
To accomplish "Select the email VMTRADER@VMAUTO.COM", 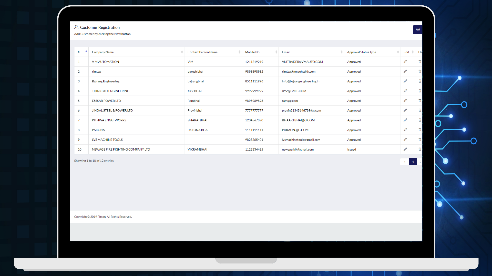I will pyautogui.click(x=302, y=62).
